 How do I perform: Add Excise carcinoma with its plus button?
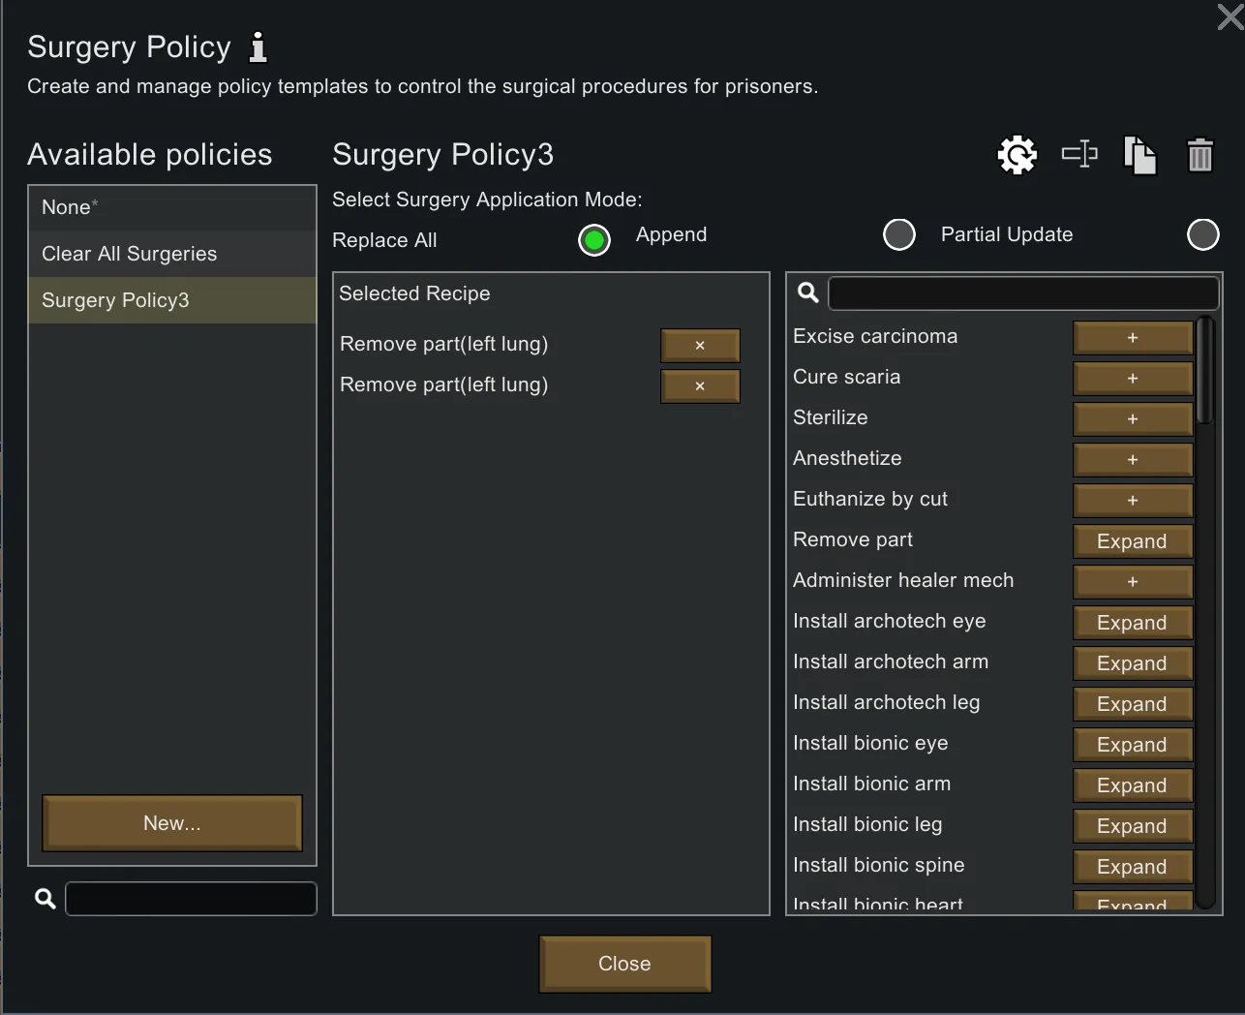[x=1132, y=338]
